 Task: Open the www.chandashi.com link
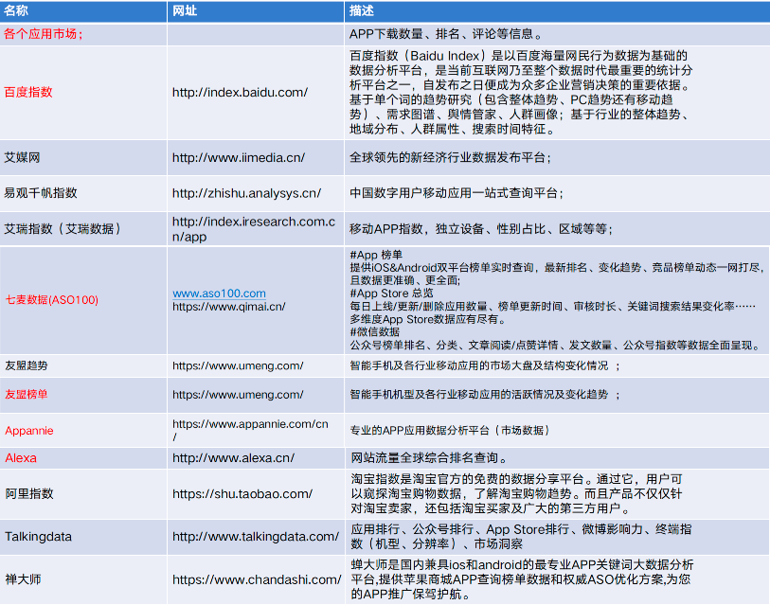(256, 579)
